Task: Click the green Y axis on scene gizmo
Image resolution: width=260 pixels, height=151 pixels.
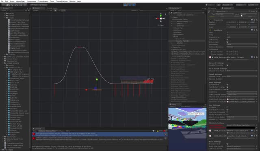Action: 161,15
